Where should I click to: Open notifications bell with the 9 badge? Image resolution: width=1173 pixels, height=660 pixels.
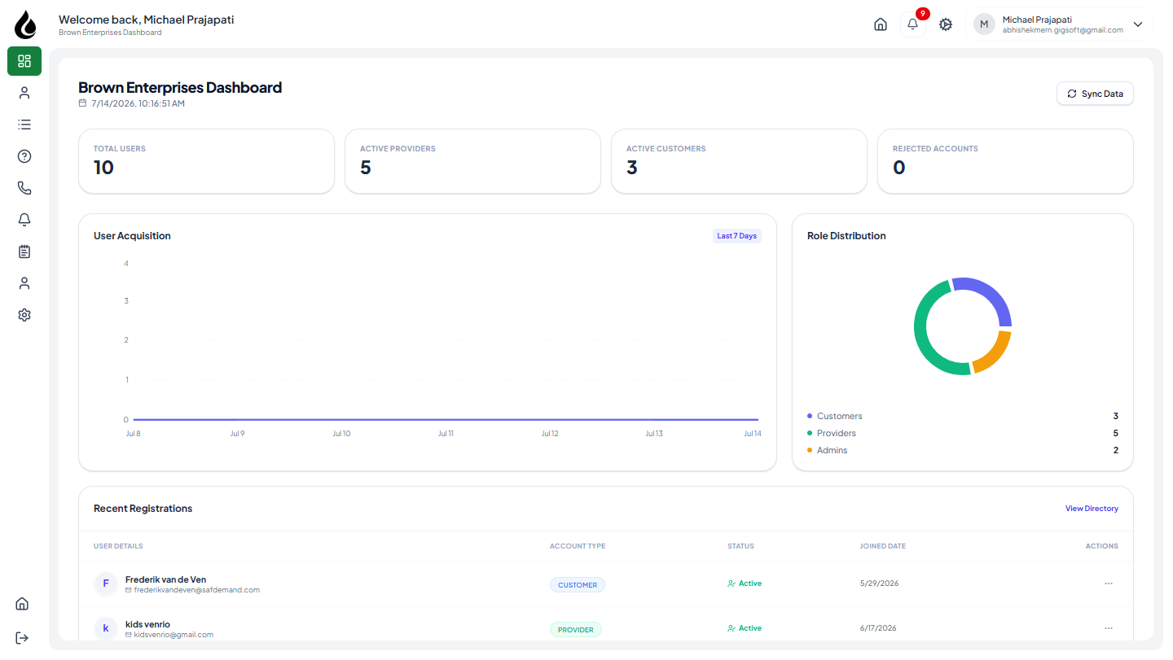[913, 24]
